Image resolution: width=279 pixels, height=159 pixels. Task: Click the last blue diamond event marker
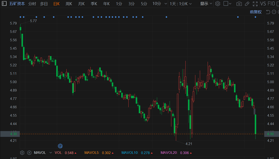[x=255, y=17]
